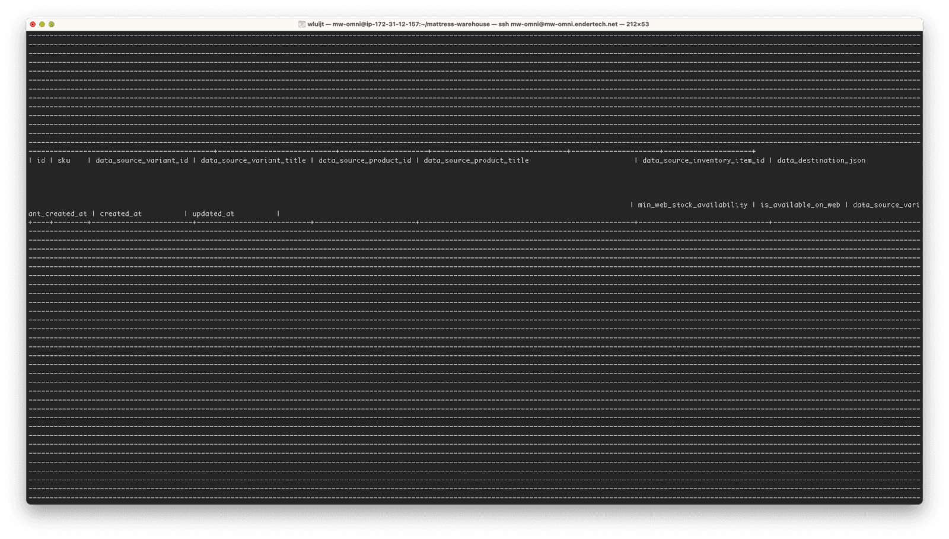Click the "sku" column header
This screenshot has height=539, width=949.
point(64,160)
